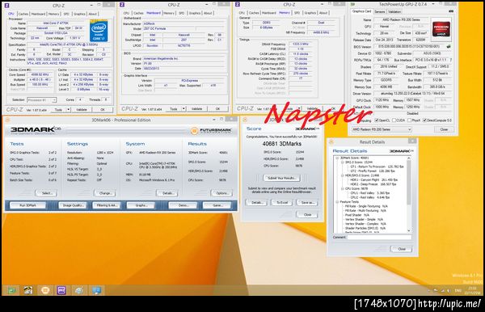
Task: Select the 'GT1 - Return To Proxycon' result row
Action: point(377,167)
